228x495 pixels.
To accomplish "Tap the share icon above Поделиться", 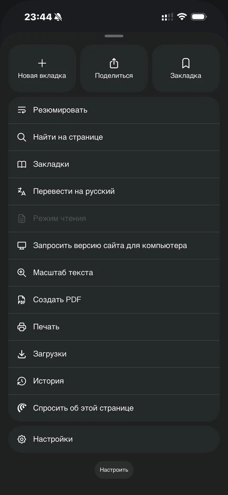I will coord(114,64).
